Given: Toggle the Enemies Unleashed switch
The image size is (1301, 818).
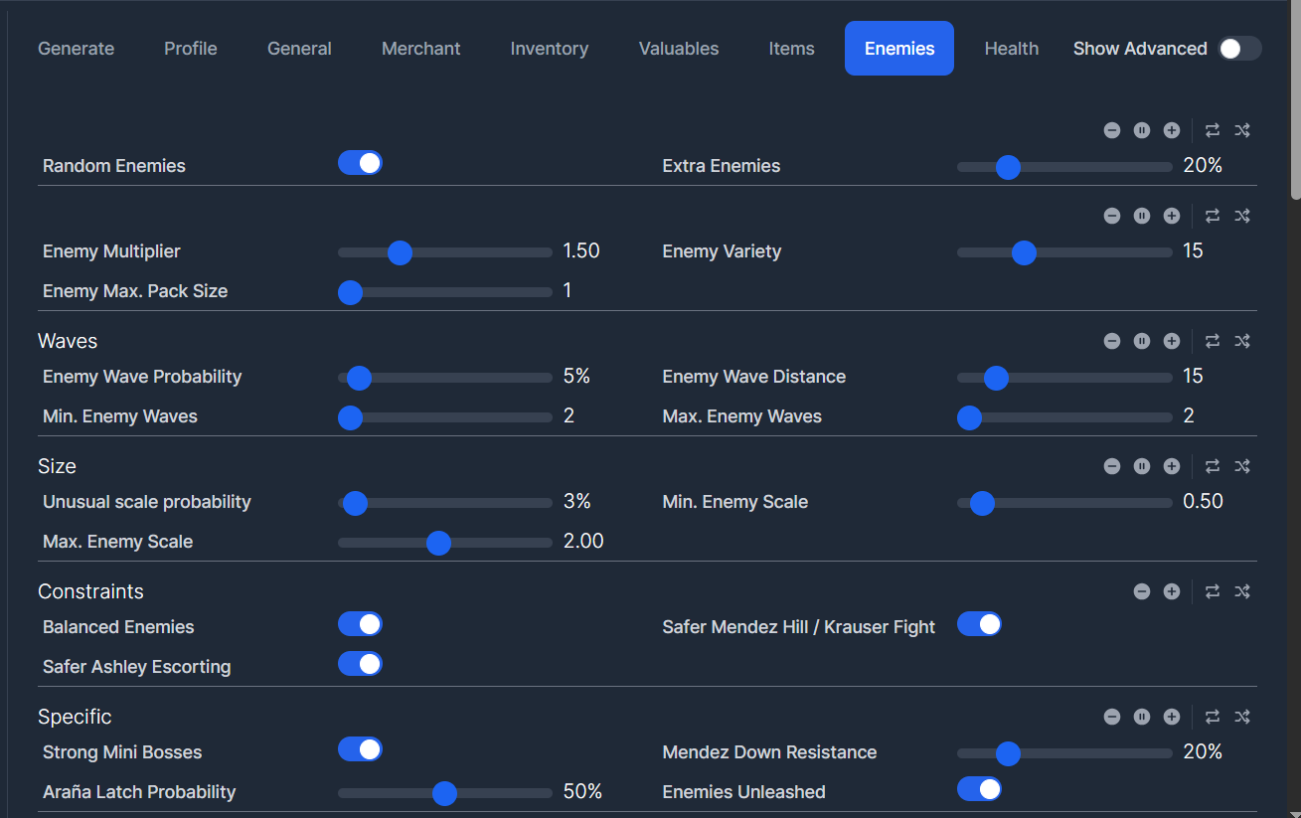Looking at the screenshot, I should 979,789.
